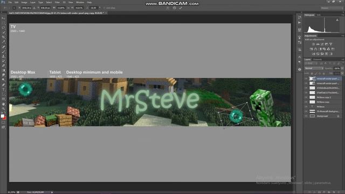Hide the selected minecraft-ender-pearl layer
This screenshot has height=194, width=345.
(x=306, y=79)
